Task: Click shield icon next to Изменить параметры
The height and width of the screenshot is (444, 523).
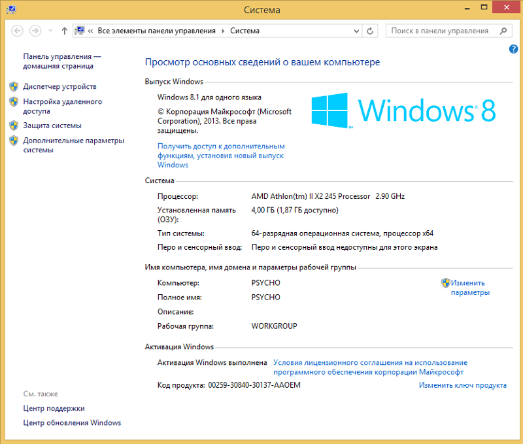Action: [x=446, y=283]
